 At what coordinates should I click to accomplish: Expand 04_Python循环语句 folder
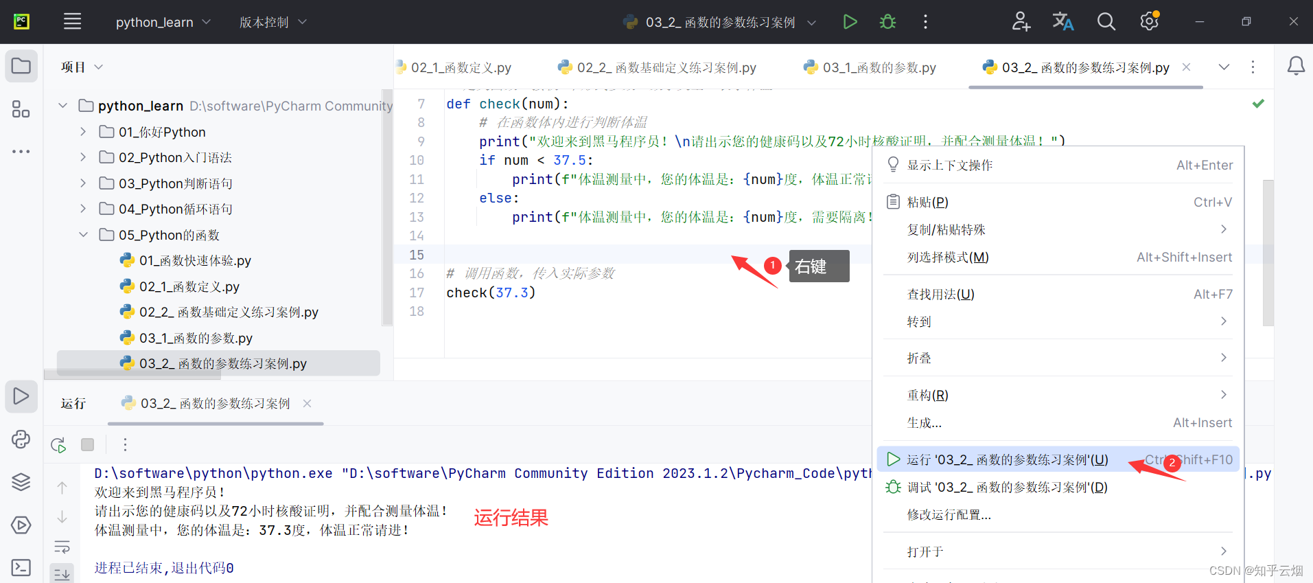tap(83, 209)
